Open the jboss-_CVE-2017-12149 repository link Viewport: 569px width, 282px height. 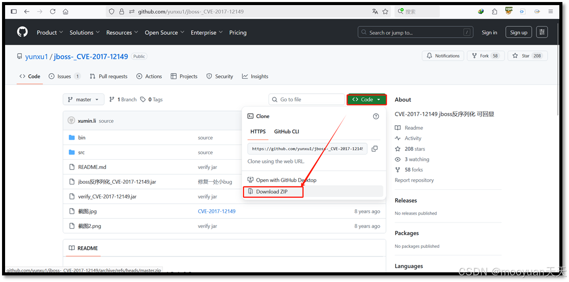pyautogui.click(x=91, y=57)
